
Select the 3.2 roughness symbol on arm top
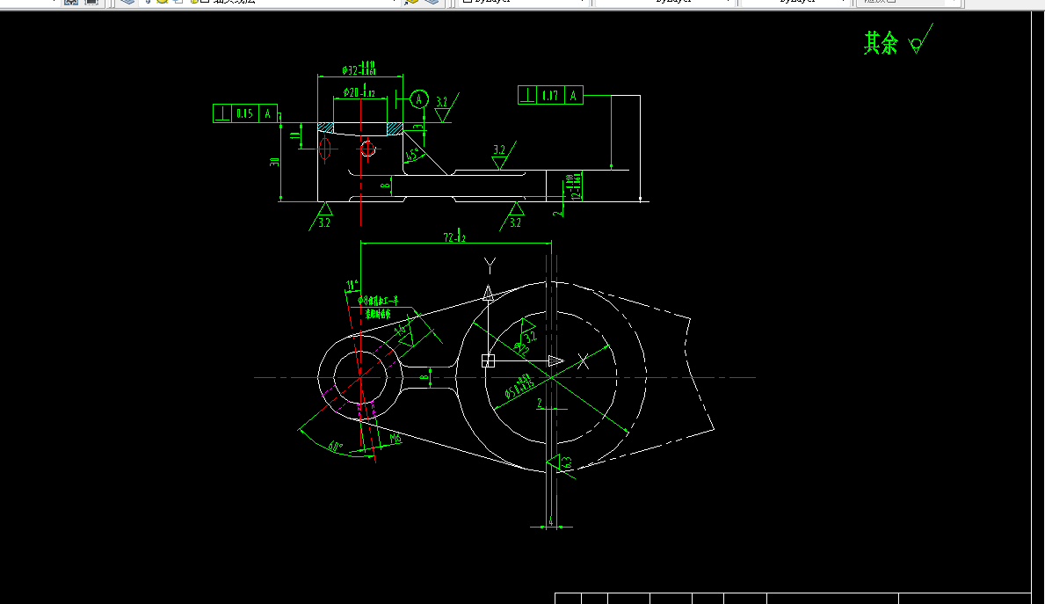pyautogui.click(x=504, y=156)
